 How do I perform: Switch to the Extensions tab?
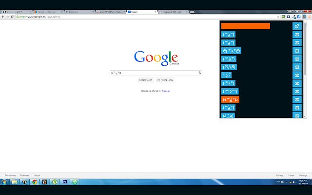(x=79, y=12)
